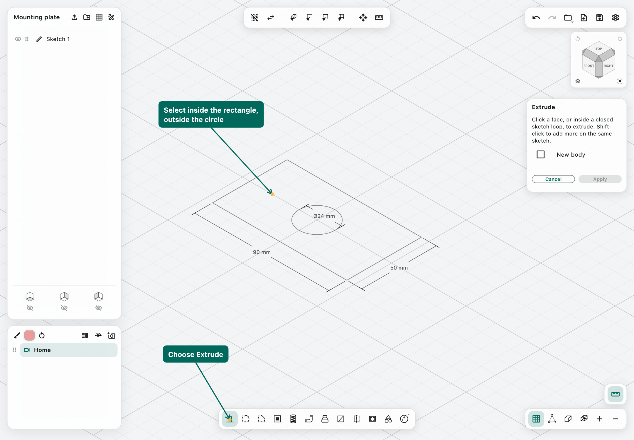
Task: Open the settings gear
Action: (616, 18)
